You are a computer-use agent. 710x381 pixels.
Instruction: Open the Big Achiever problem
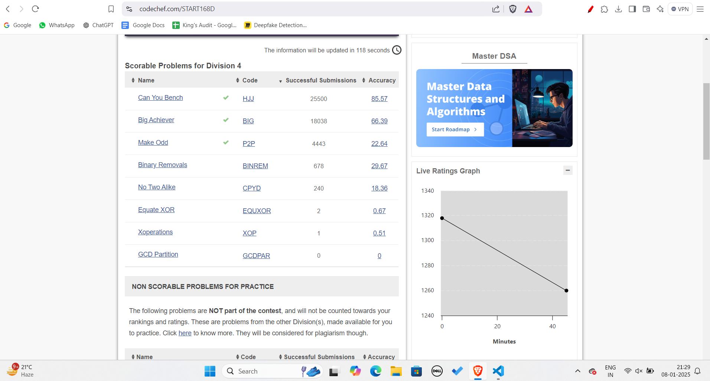(156, 120)
